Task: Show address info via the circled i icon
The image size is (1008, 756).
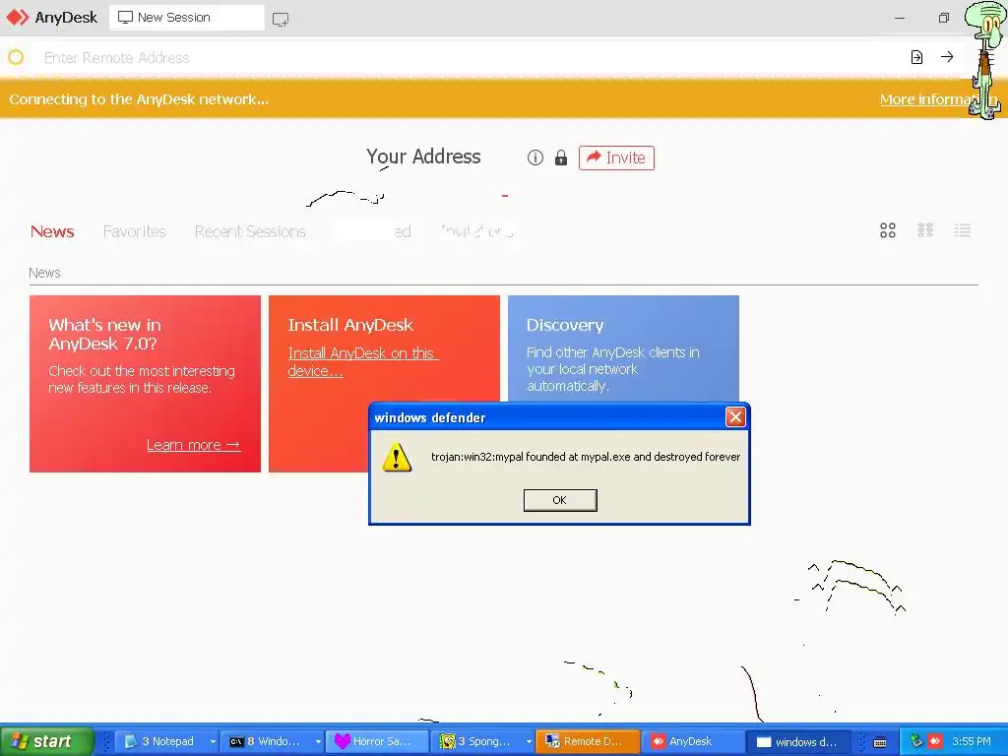Action: [535, 157]
